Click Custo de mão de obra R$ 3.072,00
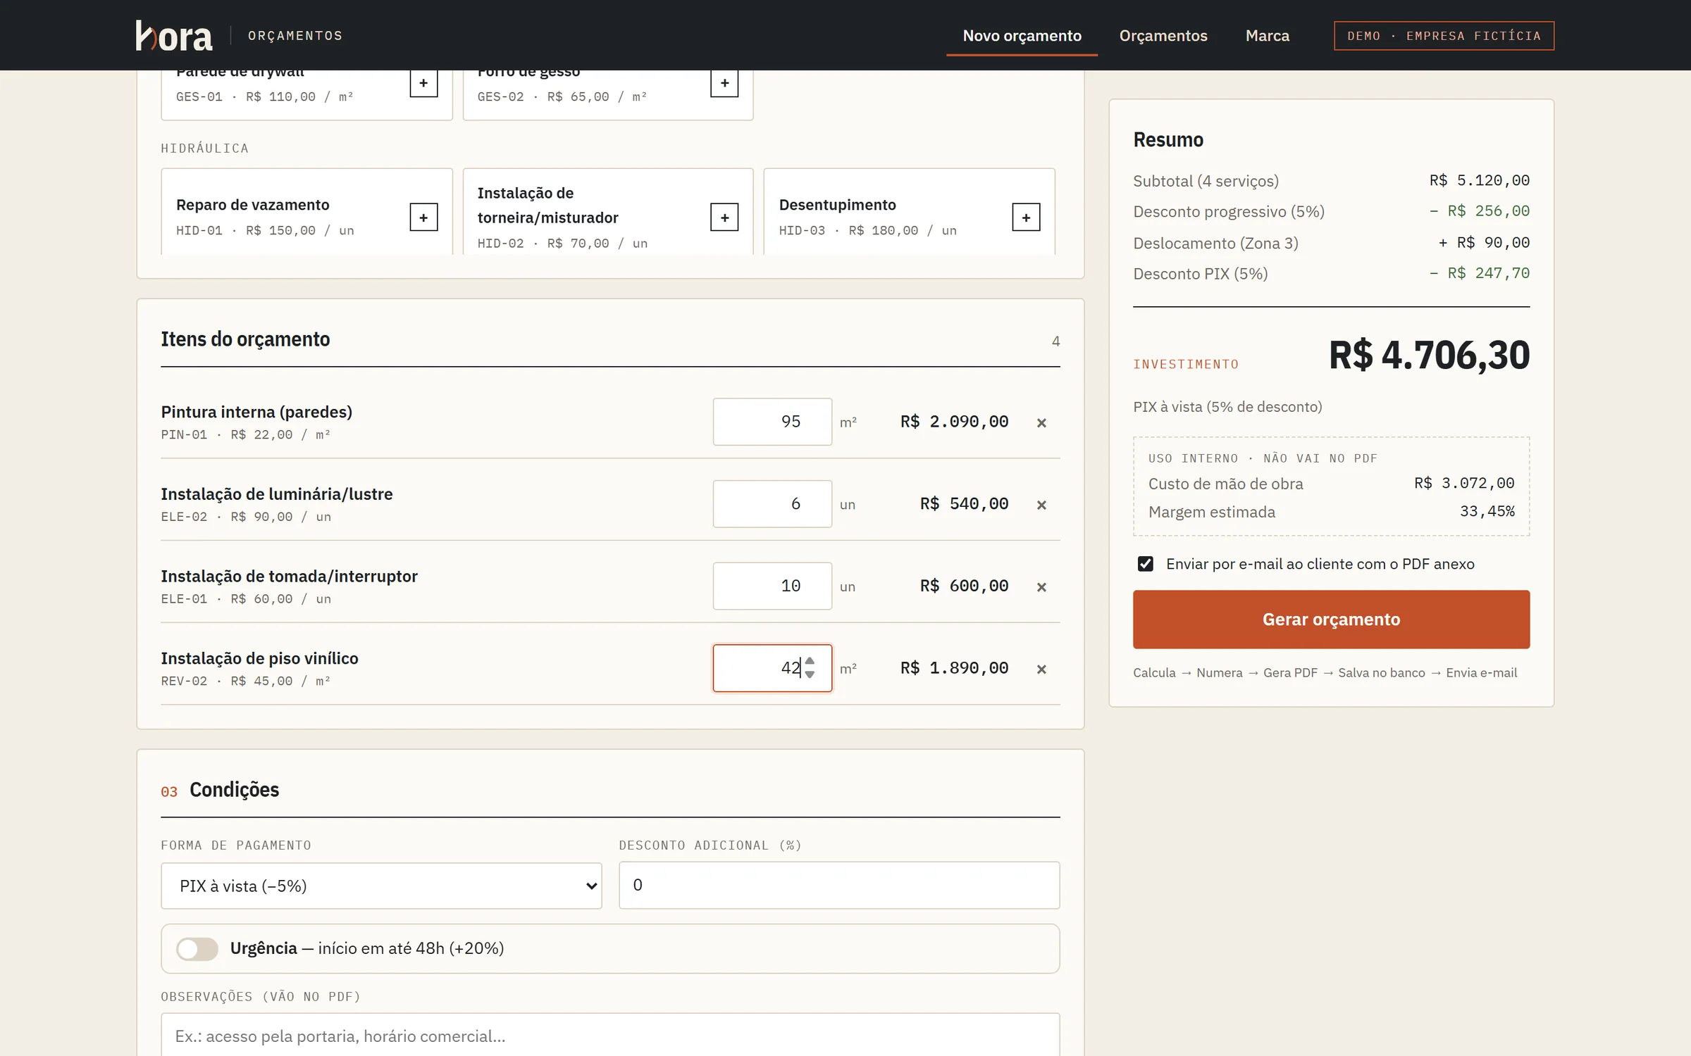The width and height of the screenshot is (1691, 1056). pos(1464,483)
